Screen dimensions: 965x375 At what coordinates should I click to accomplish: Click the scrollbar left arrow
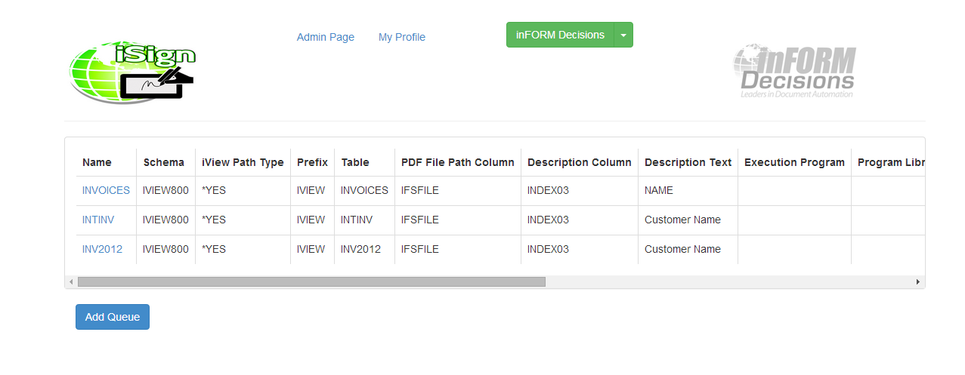pos(71,281)
